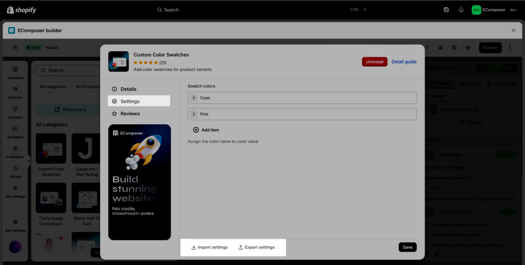Image resolution: width=525 pixels, height=265 pixels.
Task: Open the hamburger menu beside Live badge
Action: point(15,48)
